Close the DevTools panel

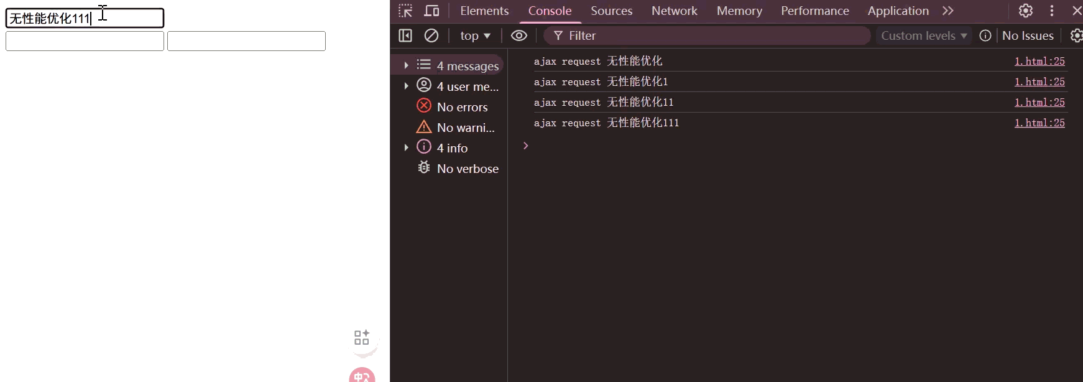(x=1077, y=11)
